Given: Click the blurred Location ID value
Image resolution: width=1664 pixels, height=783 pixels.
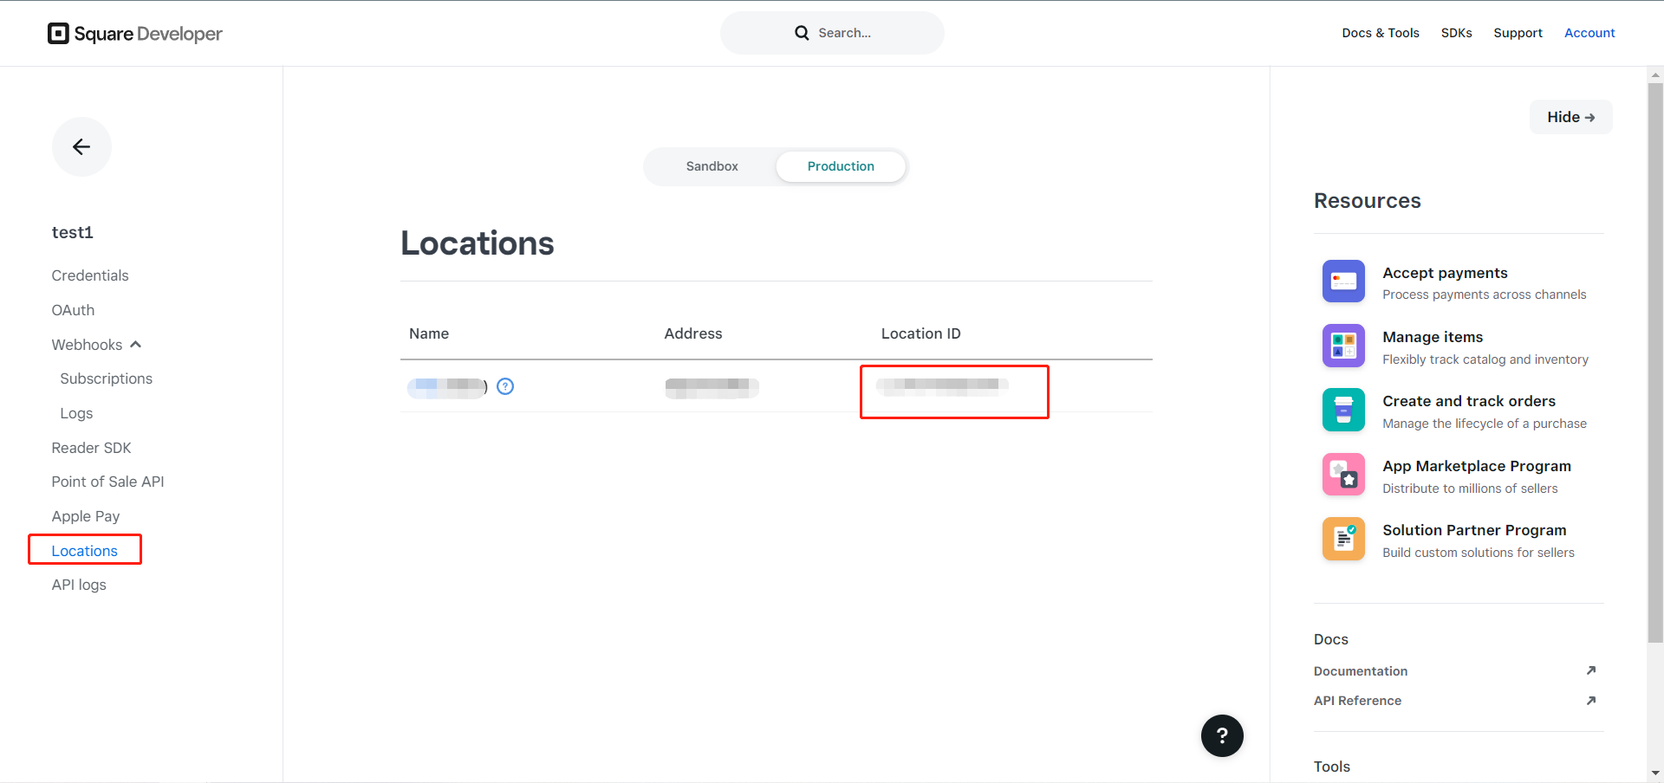Looking at the screenshot, I should 942,386.
